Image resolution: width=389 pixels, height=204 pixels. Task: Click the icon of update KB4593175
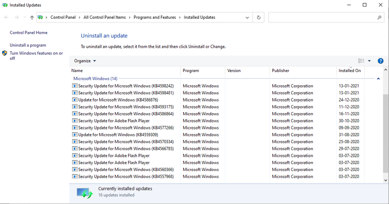tap(75, 107)
